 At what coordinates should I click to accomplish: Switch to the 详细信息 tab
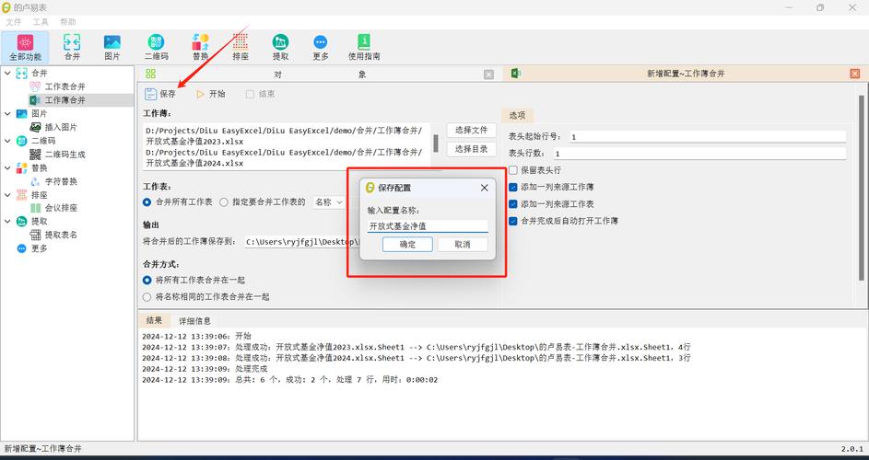click(194, 320)
